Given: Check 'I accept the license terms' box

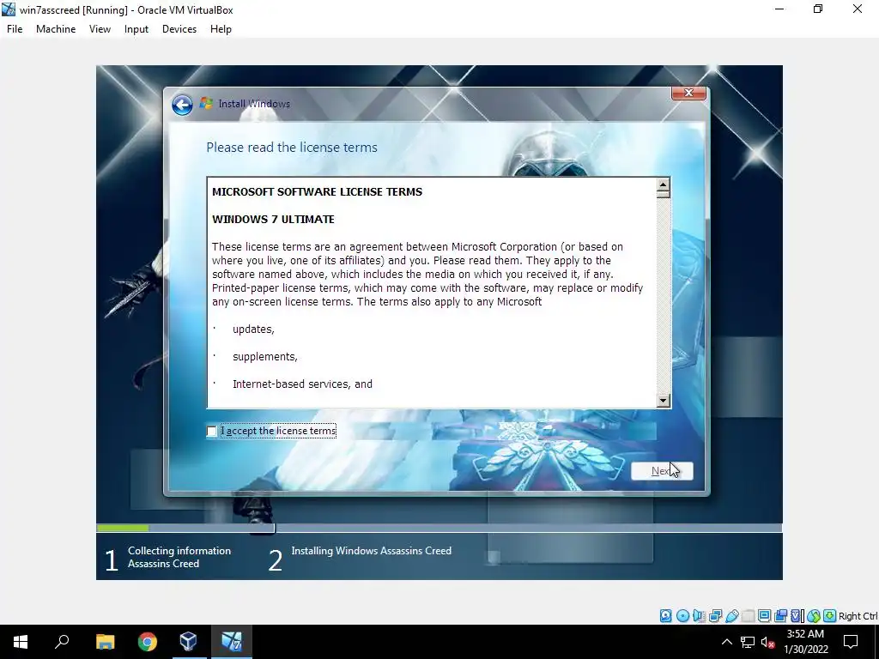Looking at the screenshot, I should pos(211,431).
